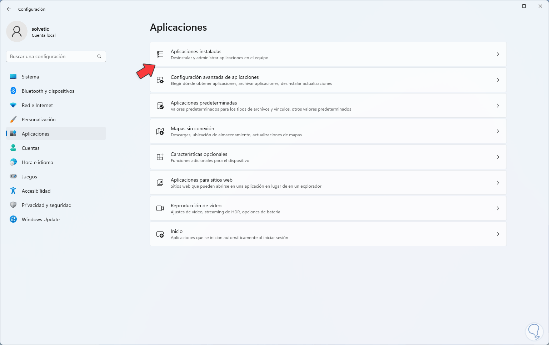Expand the Aplicaciones instaladas row chevron
The width and height of the screenshot is (549, 345).
click(x=498, y=54)
